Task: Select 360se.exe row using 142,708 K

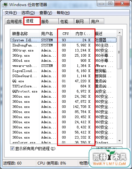Action: (64, 107)
